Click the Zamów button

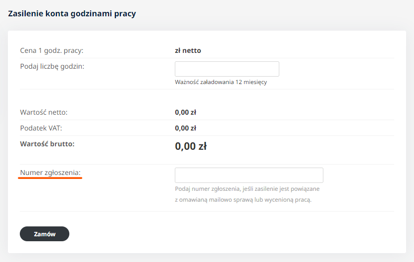(x=45, y=234)
